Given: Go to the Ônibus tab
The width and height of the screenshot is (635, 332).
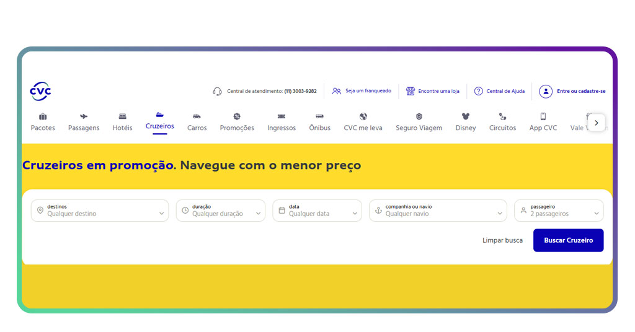Looking at the screenshot, I should point(319,128).
